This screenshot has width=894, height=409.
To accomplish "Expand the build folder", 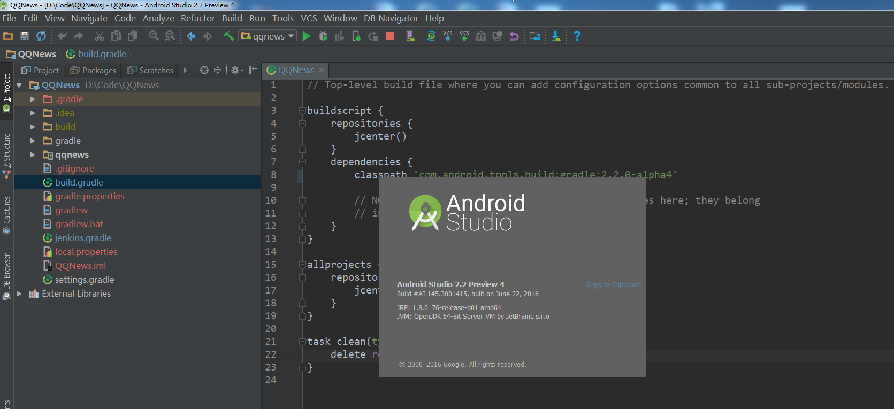I will 33,127.
